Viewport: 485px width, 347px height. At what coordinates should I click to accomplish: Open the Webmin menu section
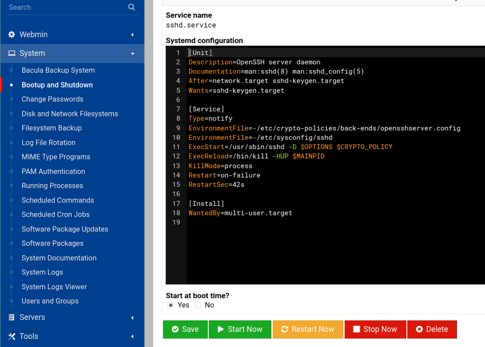(x=72, y=35)
